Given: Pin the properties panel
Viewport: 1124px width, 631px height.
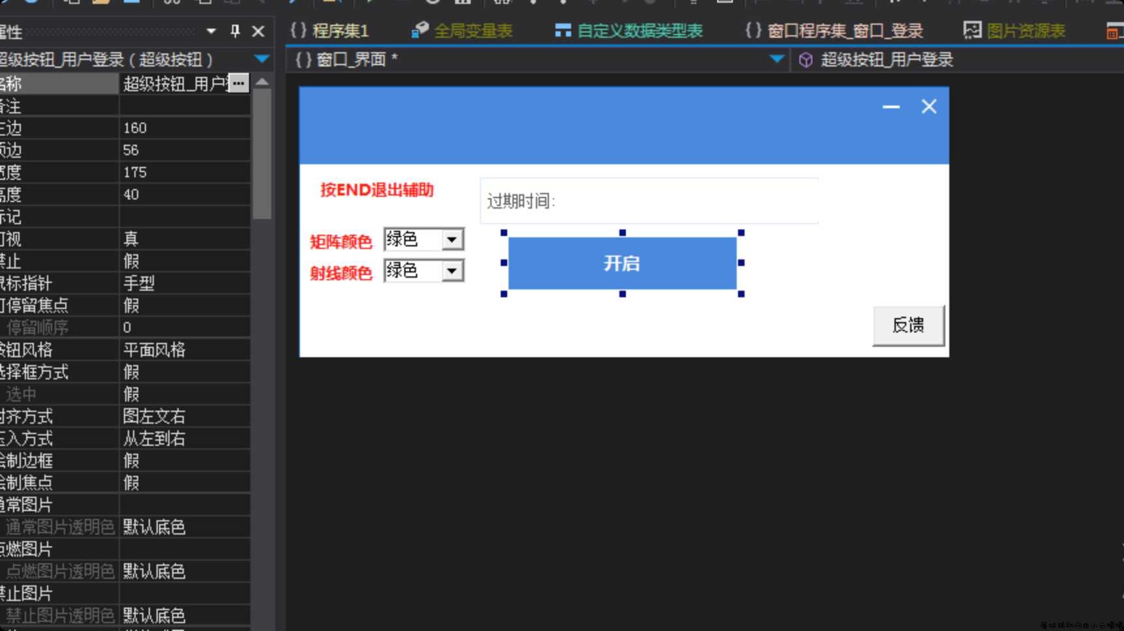Looking at the screenshot, I should 235,31.
